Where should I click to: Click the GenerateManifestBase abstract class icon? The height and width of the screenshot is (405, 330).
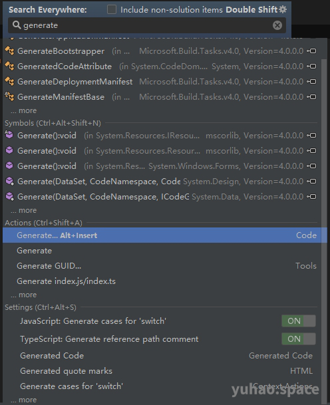coord(9,96)
